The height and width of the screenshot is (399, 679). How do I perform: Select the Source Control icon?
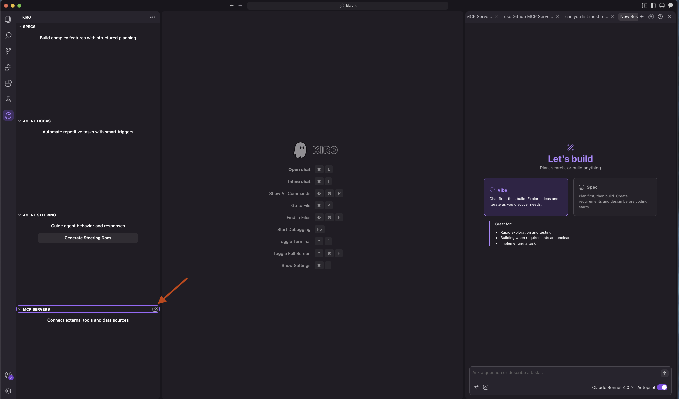(x=8, y=51)
